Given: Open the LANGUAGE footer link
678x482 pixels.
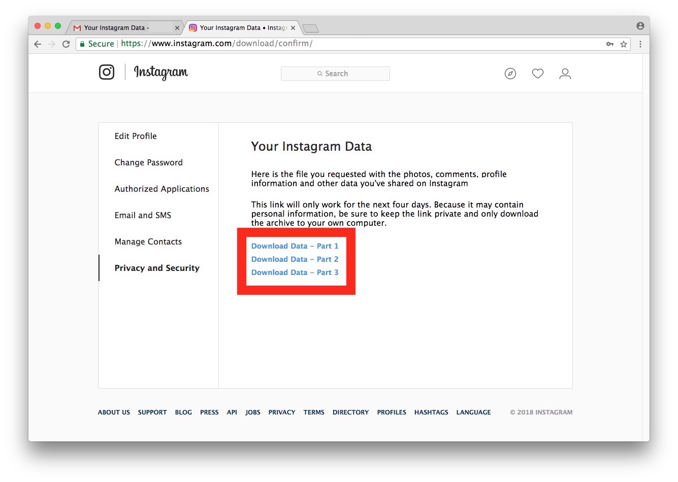Looking at the screenshot, I should (x=473, y=412).
